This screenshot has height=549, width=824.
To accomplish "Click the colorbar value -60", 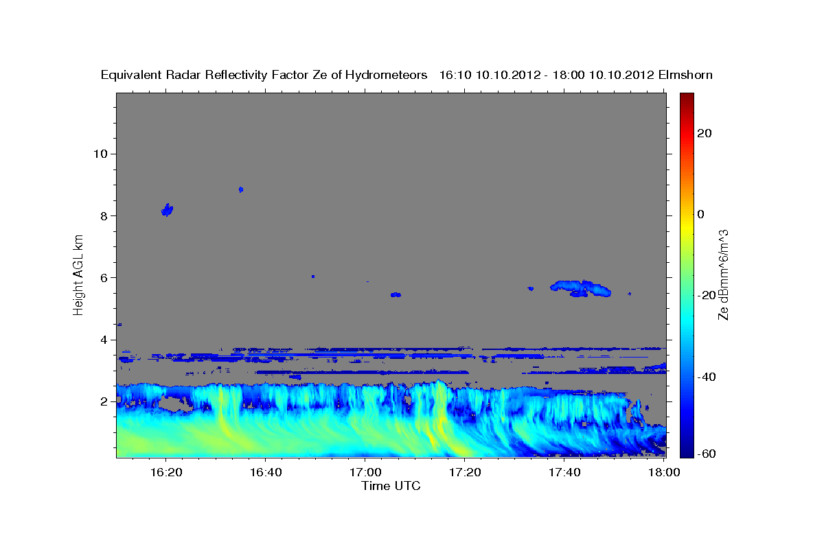I will coord(707,454).
